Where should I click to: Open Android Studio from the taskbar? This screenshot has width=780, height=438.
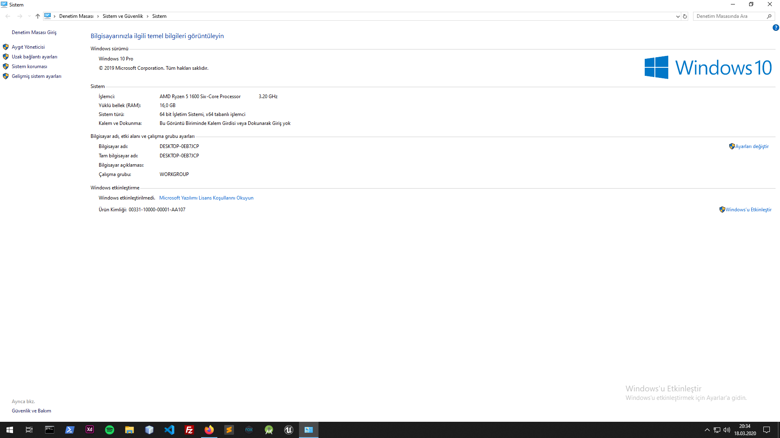point(269,430)
